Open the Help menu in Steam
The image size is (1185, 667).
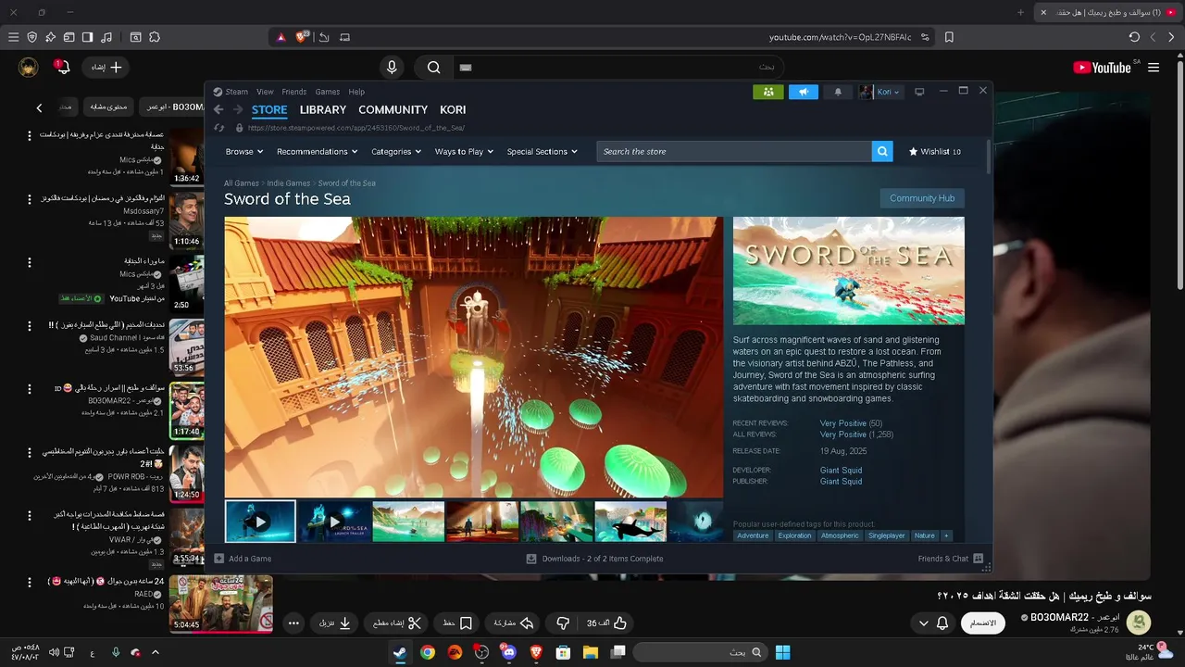point(356,92)
